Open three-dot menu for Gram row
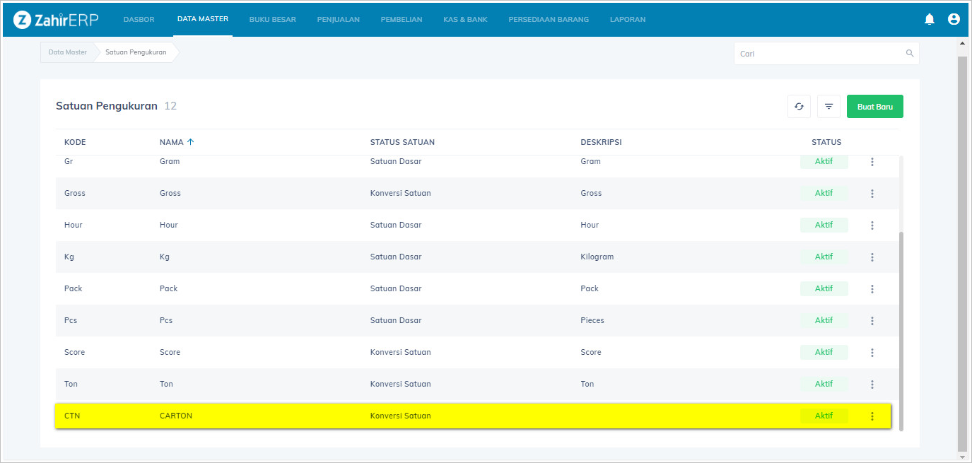Viewport: 972px width, 463px height. pos(872,162)
